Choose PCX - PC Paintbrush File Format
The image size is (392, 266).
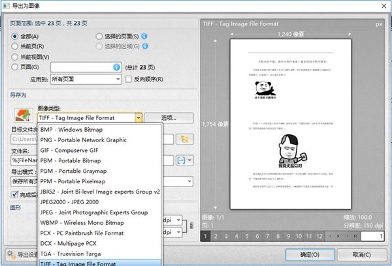(x=100, y=233)
